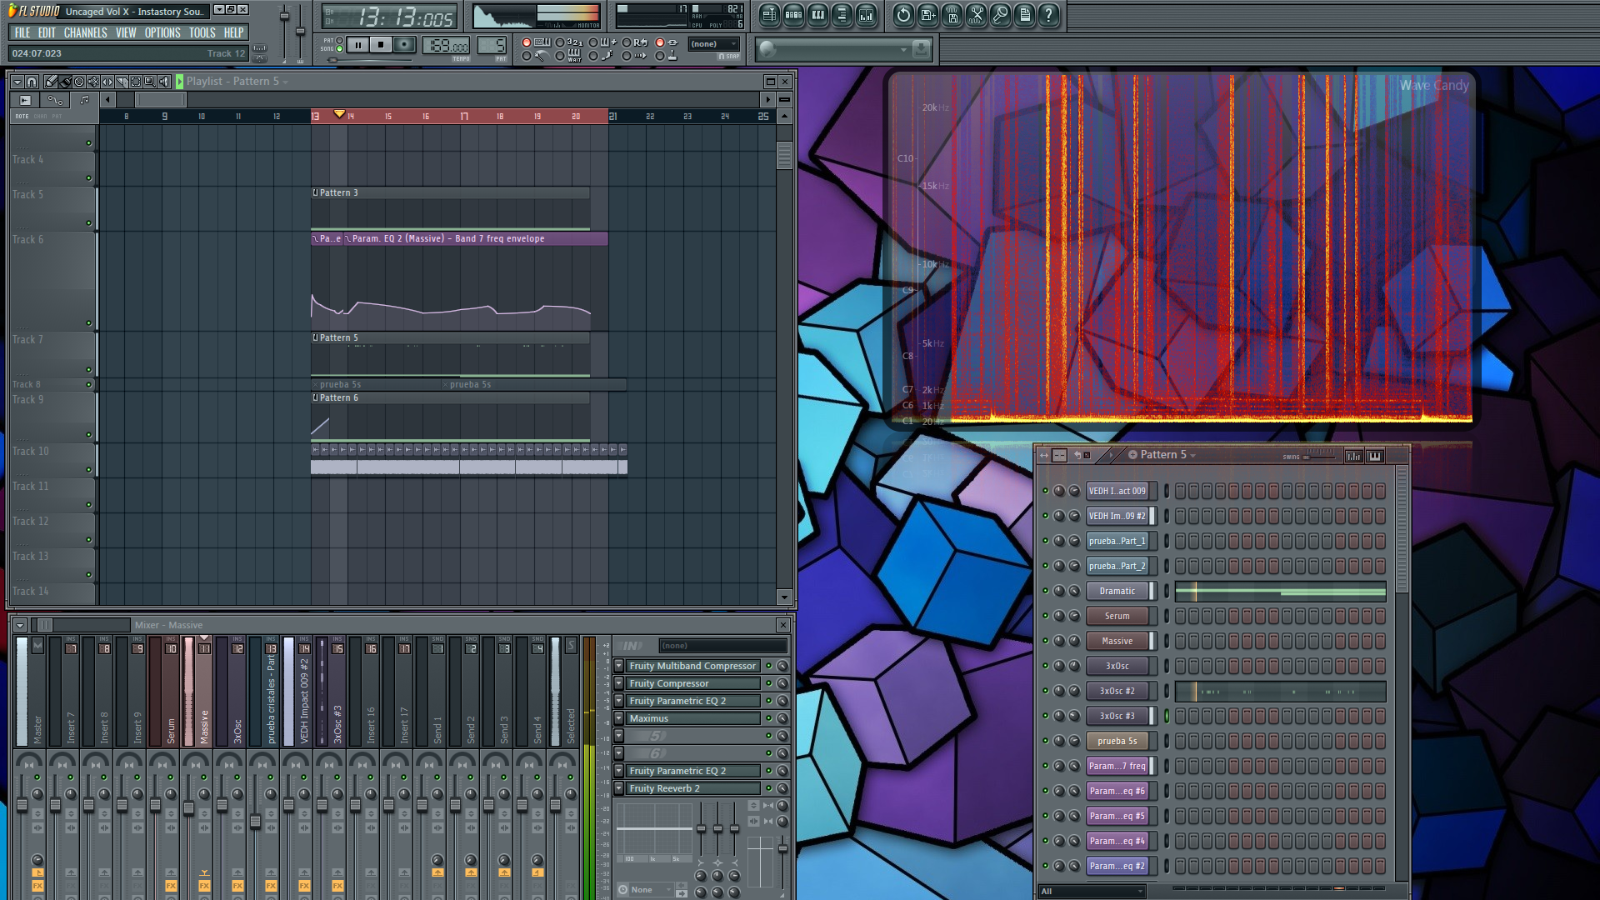Select the Mute tool in Playlist
Image resolution: width=1600 pixels, height=900 pixels.
tap(93, 82)
